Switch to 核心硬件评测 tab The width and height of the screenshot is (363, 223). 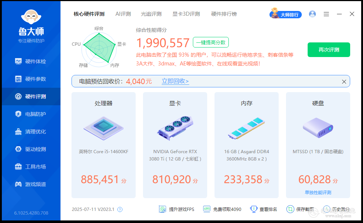pos(89,14)
